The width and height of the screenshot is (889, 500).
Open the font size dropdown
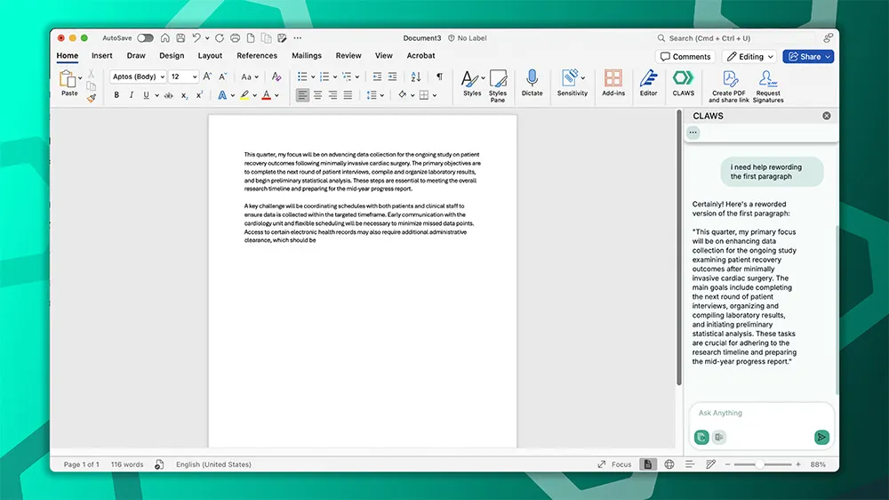point(195,77)
